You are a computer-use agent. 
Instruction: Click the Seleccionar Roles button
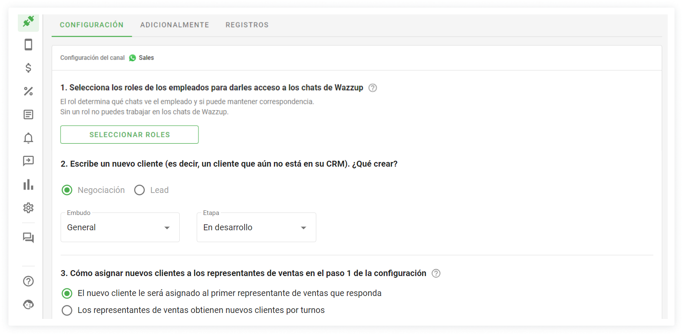(129, 134)
